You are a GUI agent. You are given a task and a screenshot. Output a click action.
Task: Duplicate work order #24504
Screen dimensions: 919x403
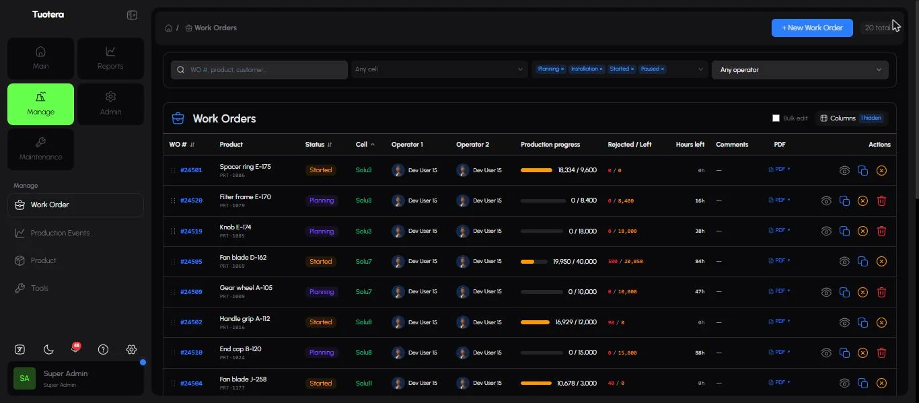(x=863, y=383)
